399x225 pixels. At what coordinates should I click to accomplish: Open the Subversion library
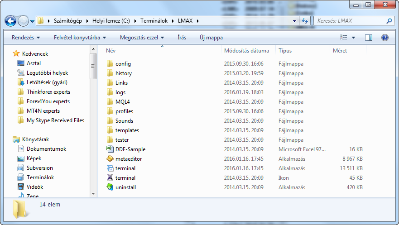(x=40, y=168)
